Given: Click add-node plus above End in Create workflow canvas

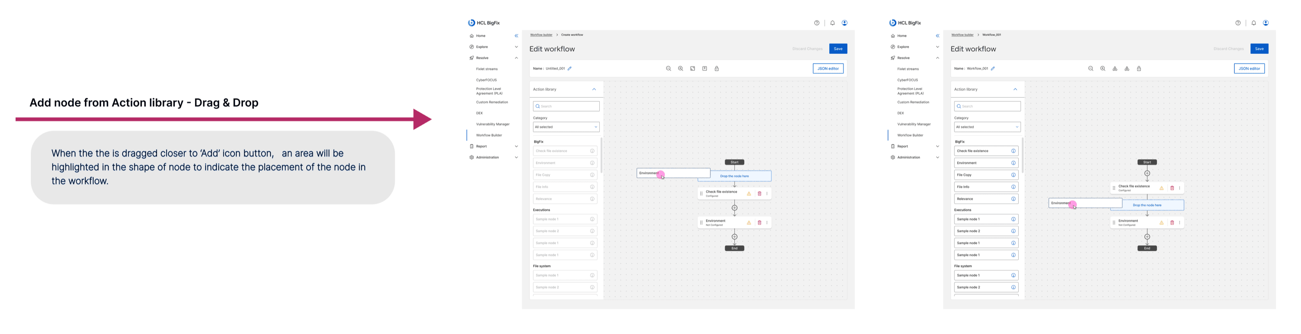Looking at the screenshot, I should 734,237.
